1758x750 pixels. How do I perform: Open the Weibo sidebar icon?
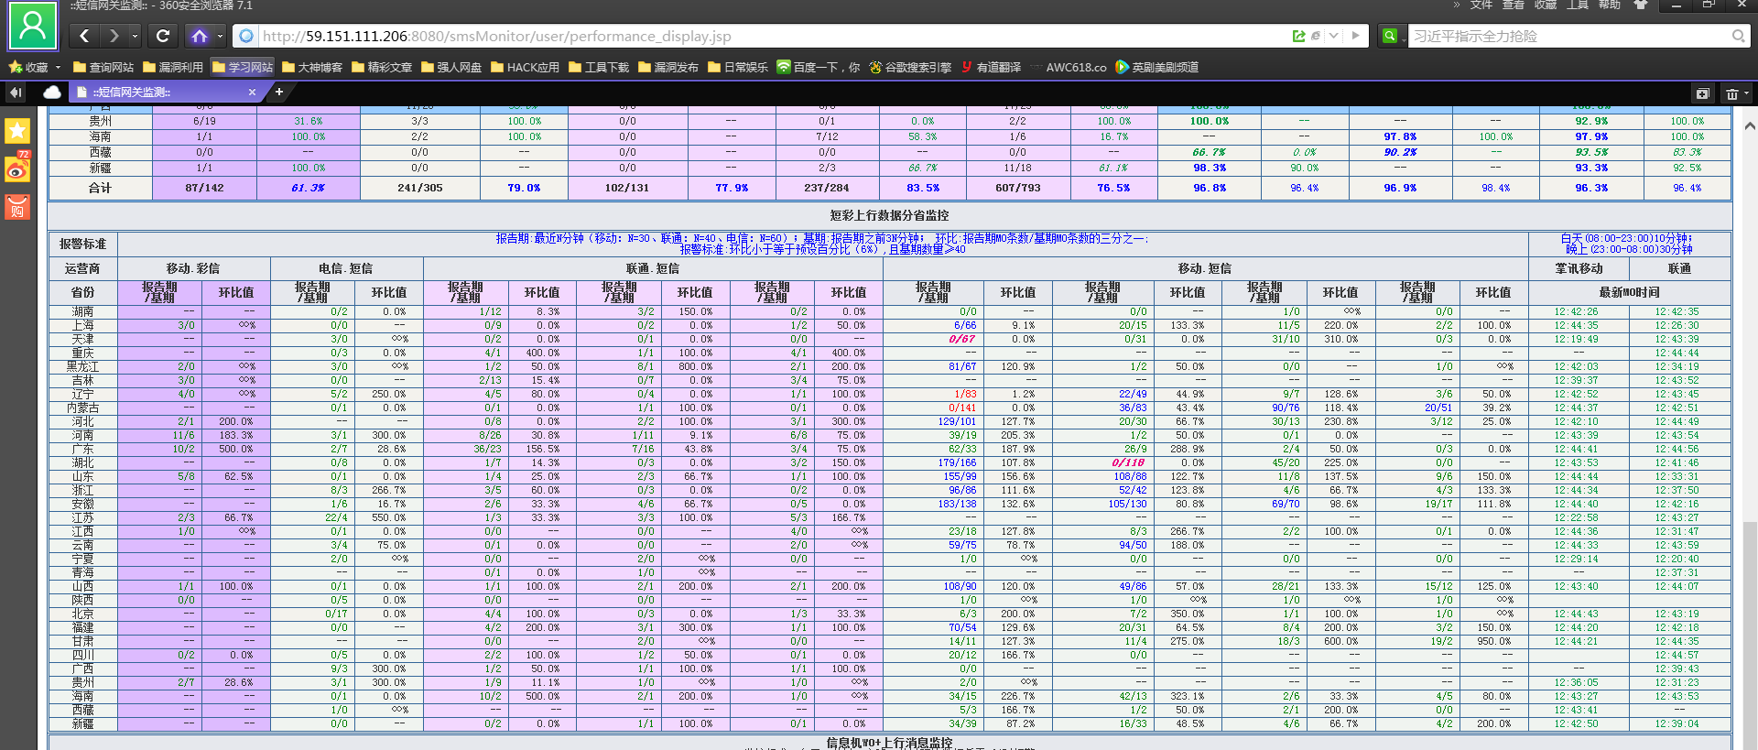point(17,169)
